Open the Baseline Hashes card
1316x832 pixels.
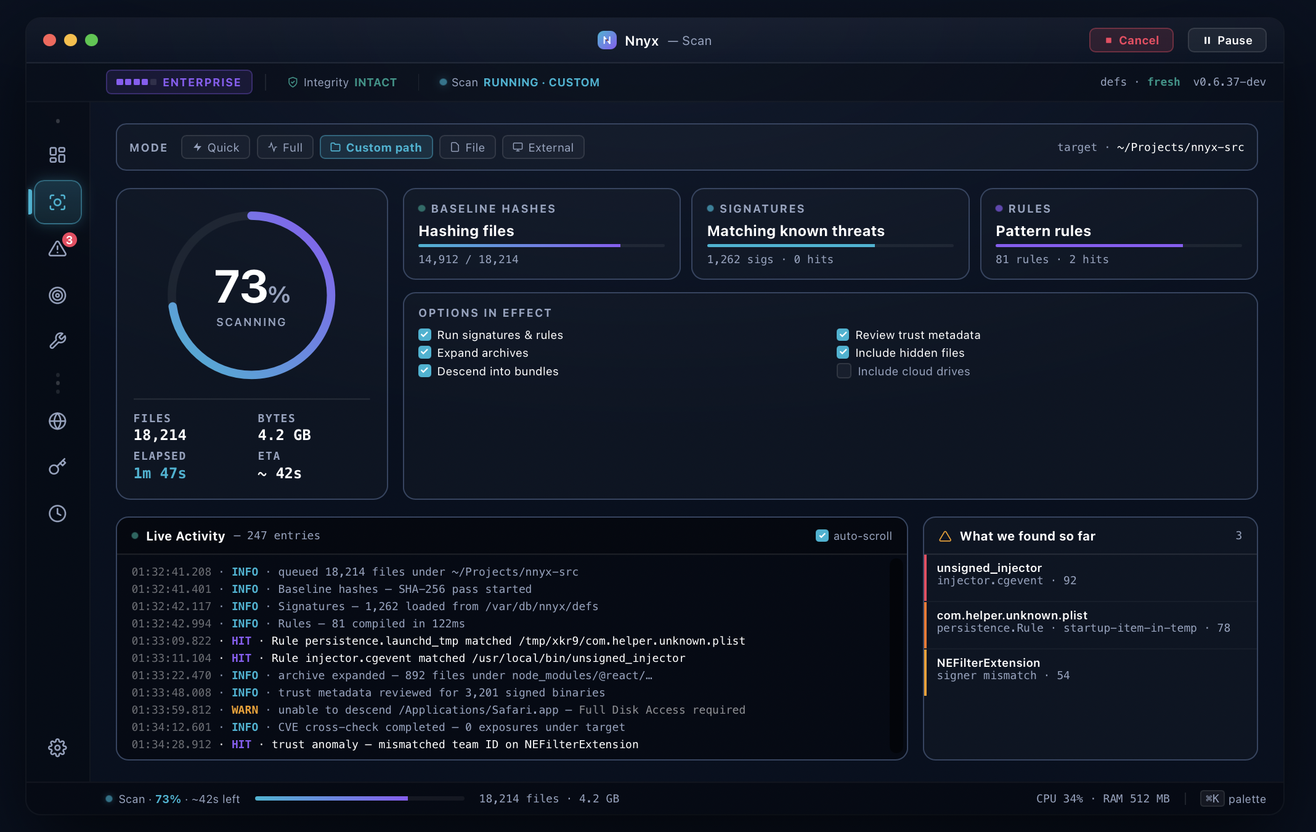point(542,234)
